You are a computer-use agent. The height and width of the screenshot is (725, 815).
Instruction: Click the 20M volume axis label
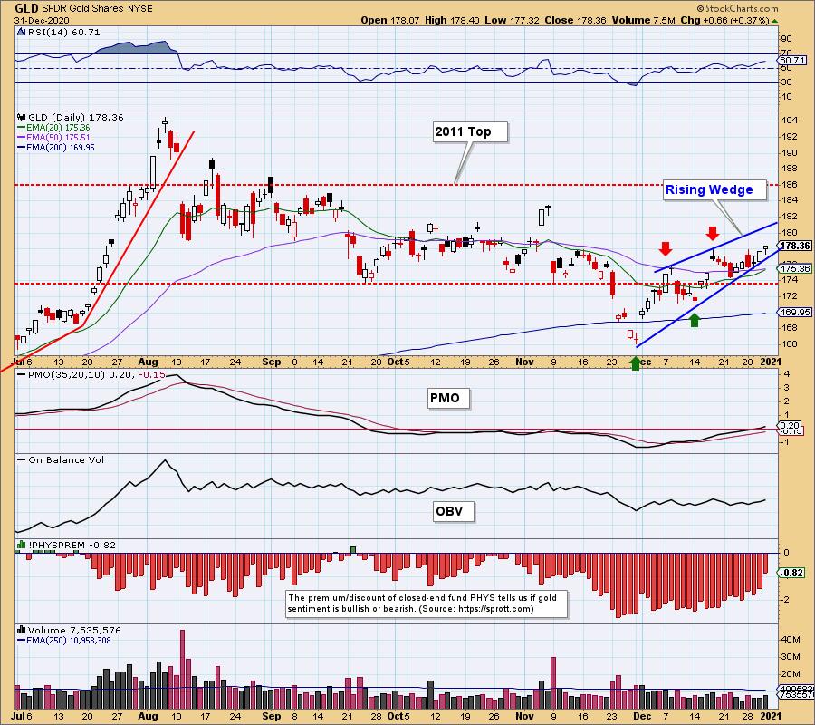(x=791, y=673)
